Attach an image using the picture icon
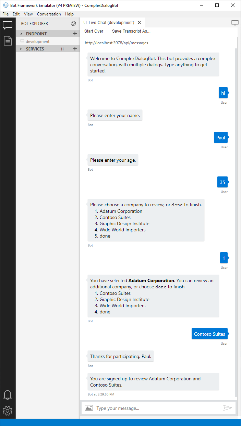This screenshot has height=426, width=241. 89,408
